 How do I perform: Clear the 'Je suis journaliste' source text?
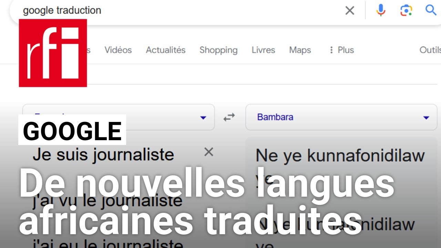[209, 152]
